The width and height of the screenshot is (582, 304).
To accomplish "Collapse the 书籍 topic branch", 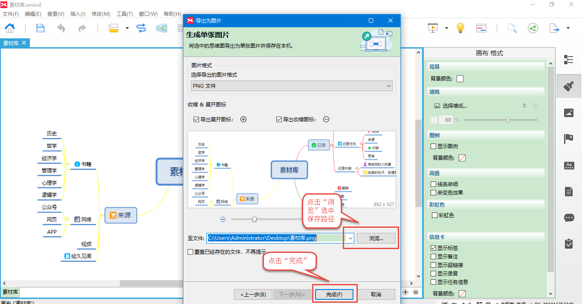I will coord(67,164).
